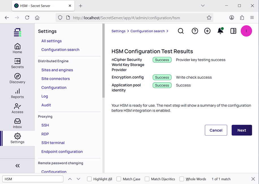
Task: Bookmark this page with the star
Action: point(209,18)
